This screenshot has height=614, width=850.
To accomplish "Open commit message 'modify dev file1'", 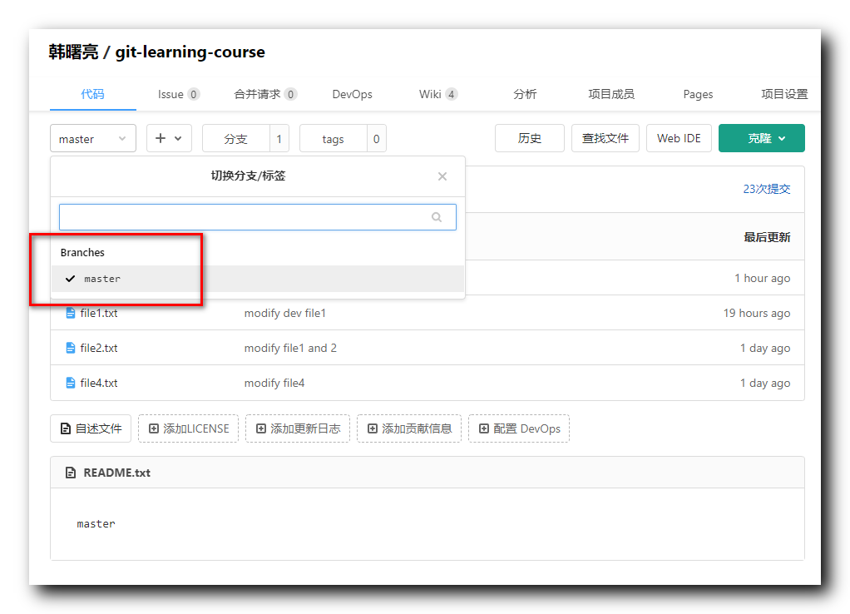I will (285, 313).
